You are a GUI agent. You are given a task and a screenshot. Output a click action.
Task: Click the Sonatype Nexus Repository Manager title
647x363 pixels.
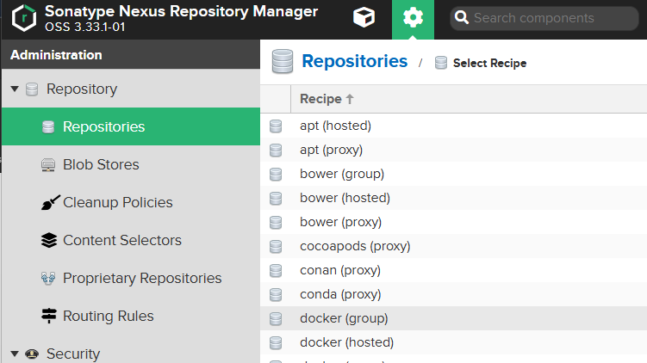point(181,11)
